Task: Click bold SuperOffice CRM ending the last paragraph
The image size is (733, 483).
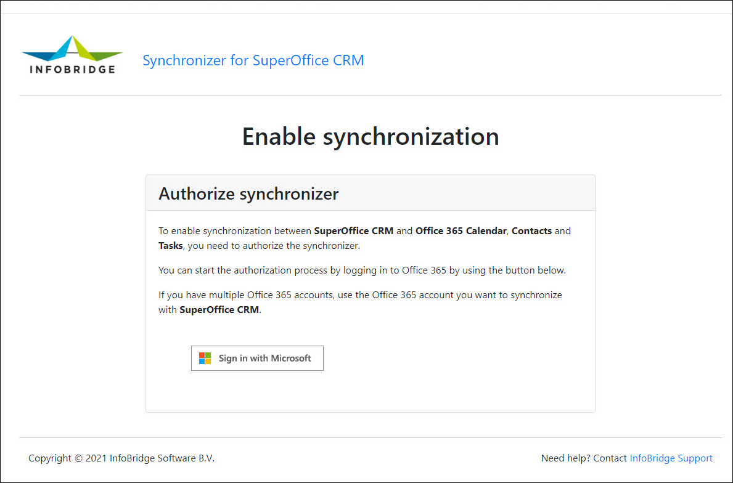Action: (x=219, y=309)
